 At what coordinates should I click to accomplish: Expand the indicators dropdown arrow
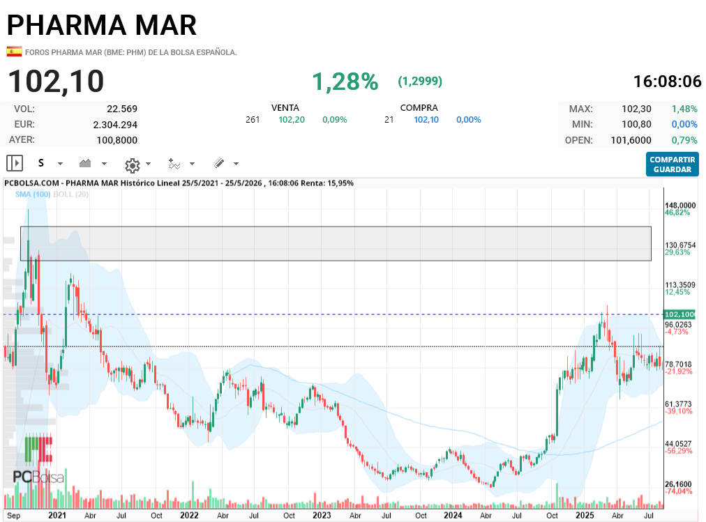[192, 164]
